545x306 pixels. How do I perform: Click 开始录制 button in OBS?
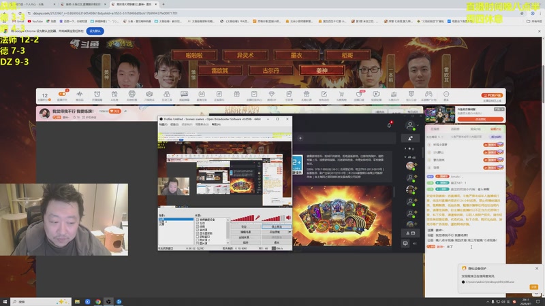click(275, 232)
